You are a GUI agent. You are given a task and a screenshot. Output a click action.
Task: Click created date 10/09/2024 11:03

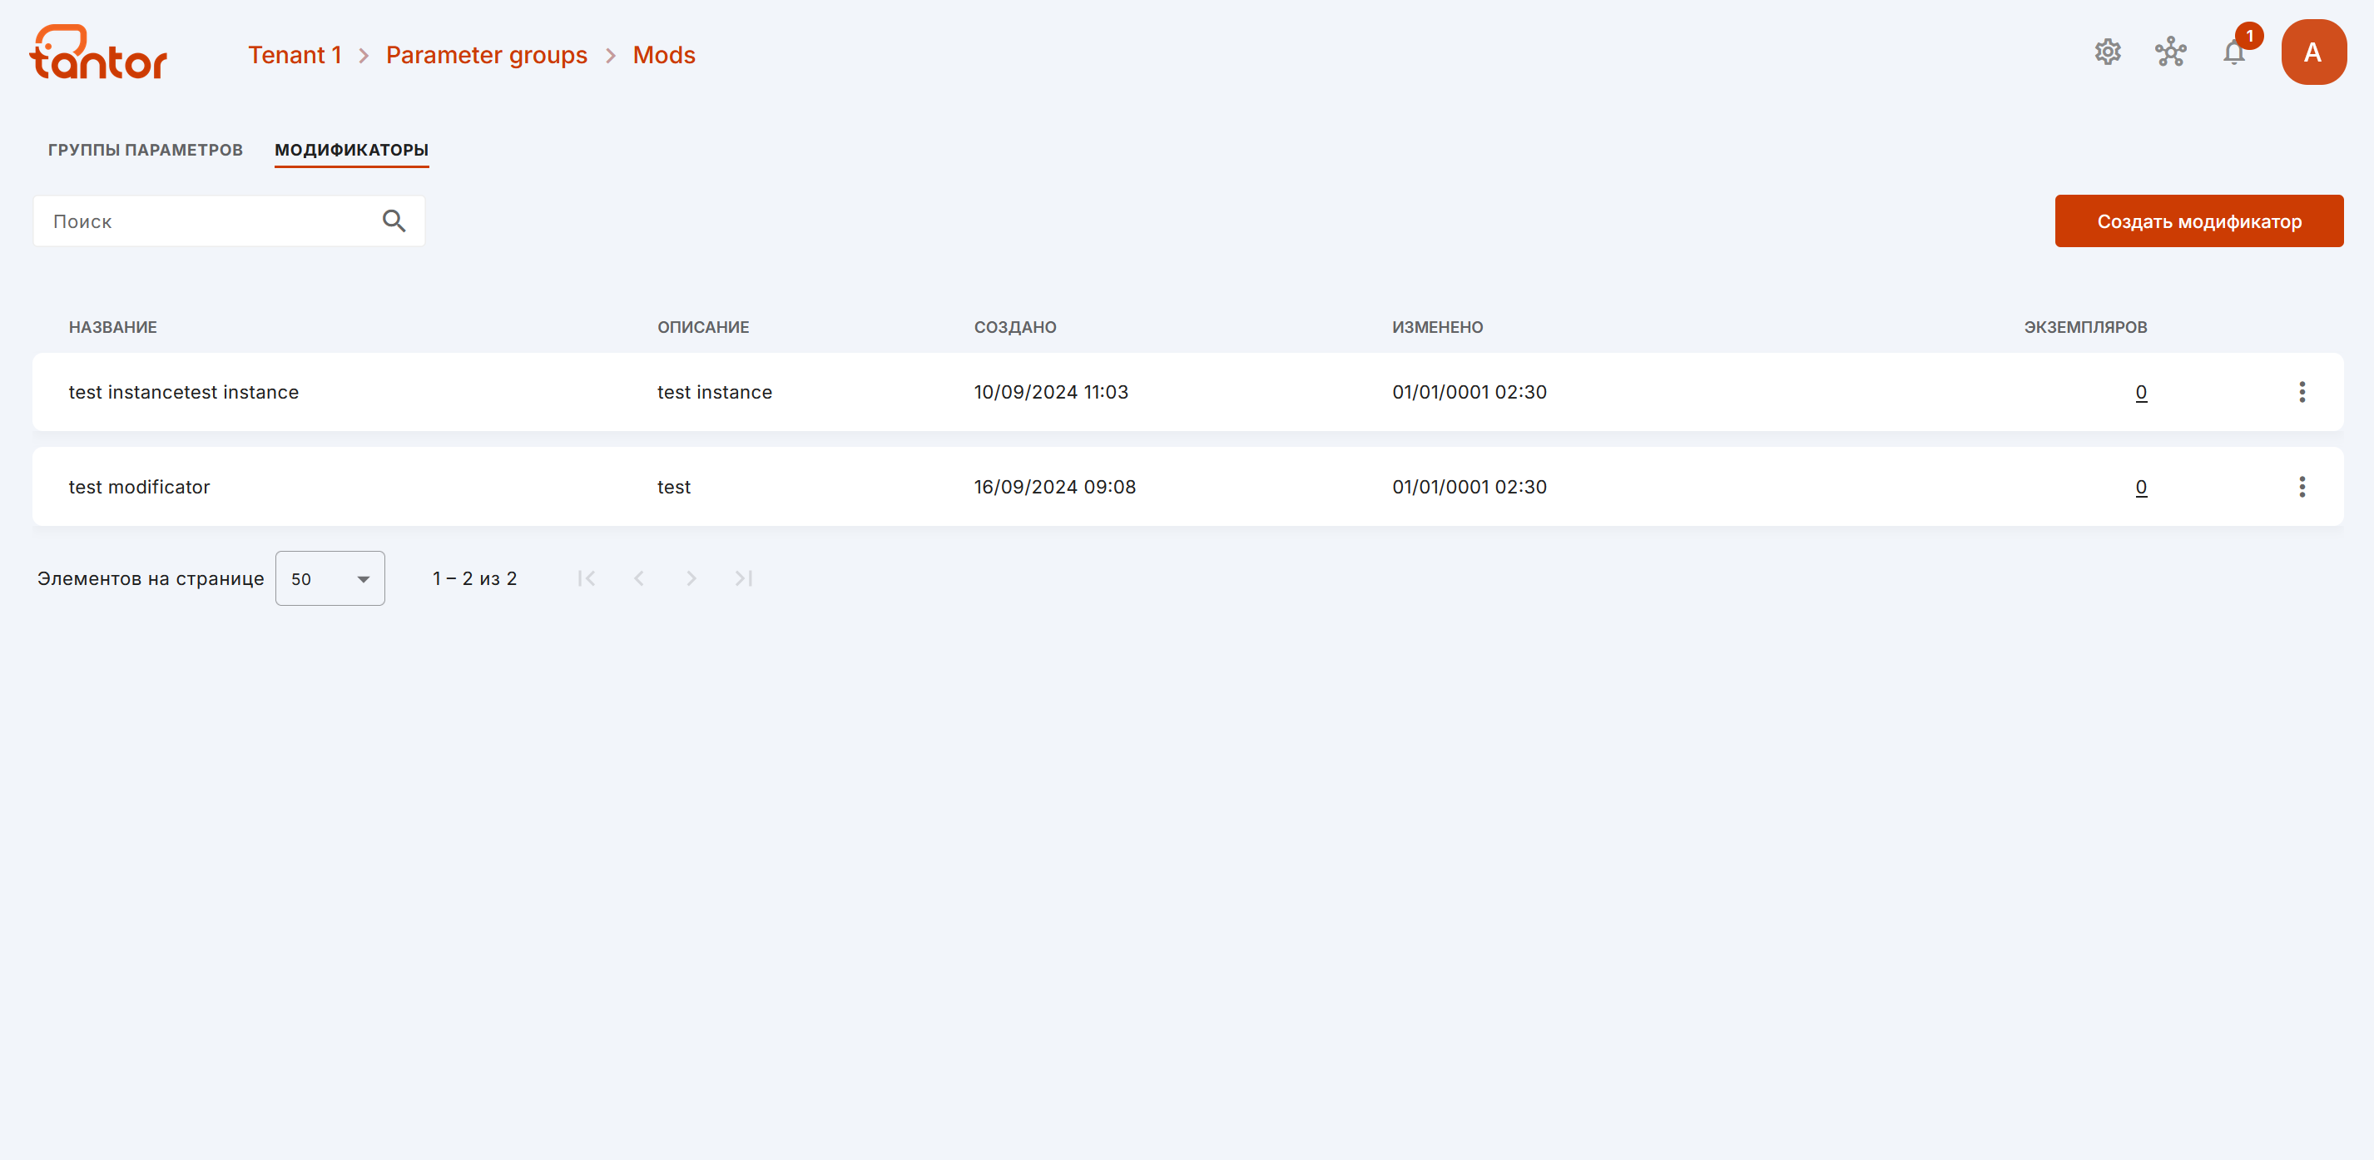click(x=1051, y=393)
